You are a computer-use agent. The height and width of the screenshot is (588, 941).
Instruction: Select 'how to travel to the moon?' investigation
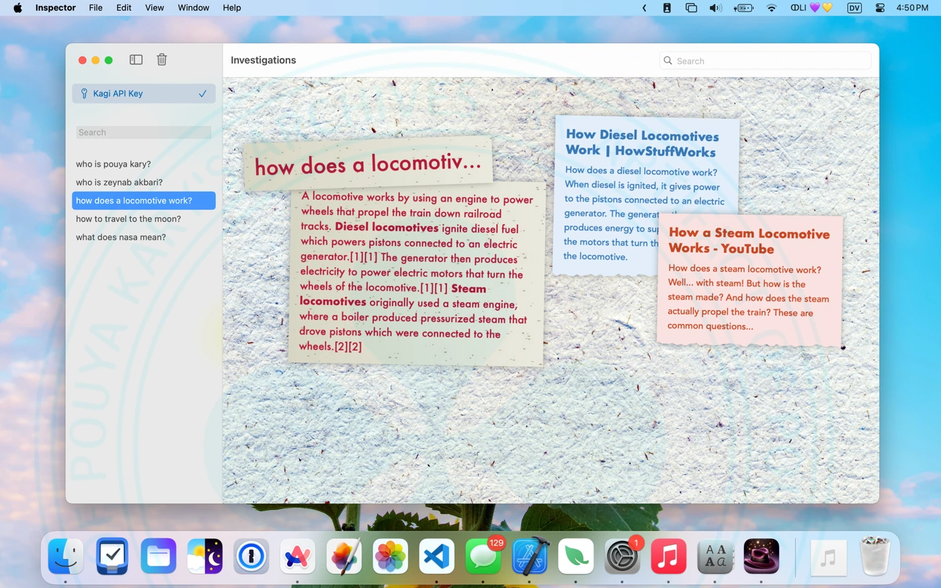128,219
